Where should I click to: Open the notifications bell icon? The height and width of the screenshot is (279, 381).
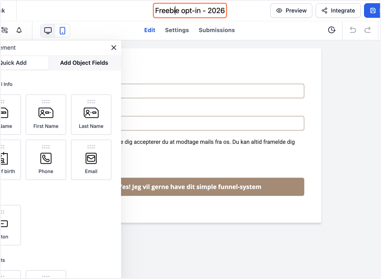coord(19,30)
